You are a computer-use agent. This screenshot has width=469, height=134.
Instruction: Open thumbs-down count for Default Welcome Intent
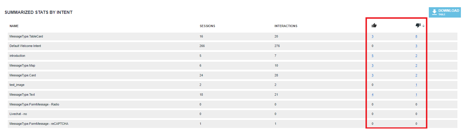[416, 46]
